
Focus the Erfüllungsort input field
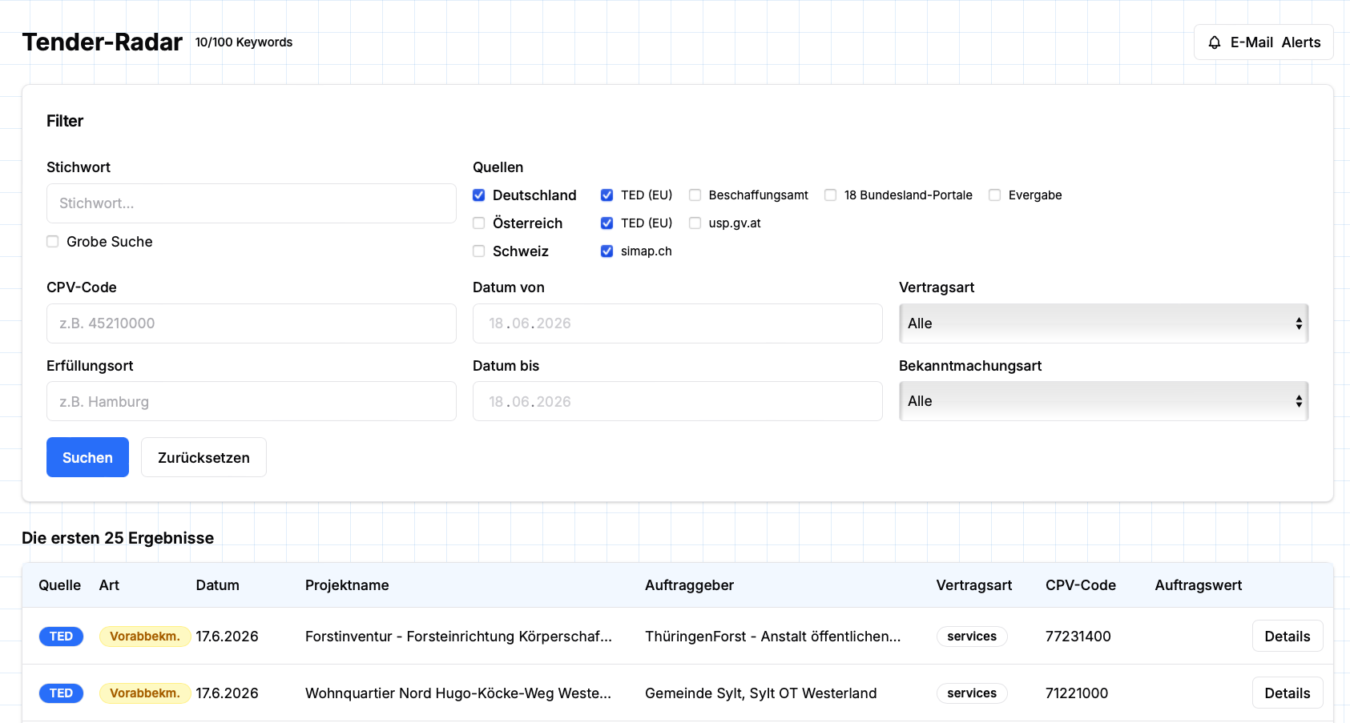click(x=252, y=401)
